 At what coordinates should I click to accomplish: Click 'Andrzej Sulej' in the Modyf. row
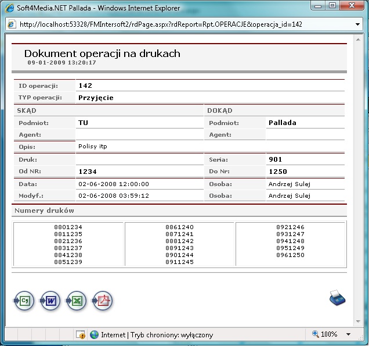(x=290, y=196)
